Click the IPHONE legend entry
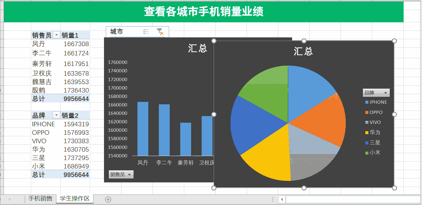The height and width of the screenshot is (205, 422). coord(376,102)
